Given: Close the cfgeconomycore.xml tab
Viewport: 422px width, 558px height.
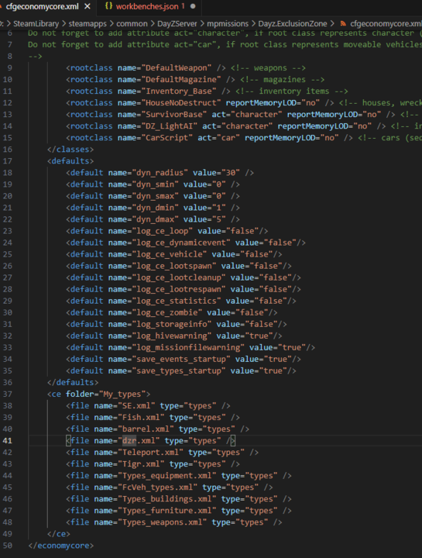Looking at the screenshot, I should (87, 6).
